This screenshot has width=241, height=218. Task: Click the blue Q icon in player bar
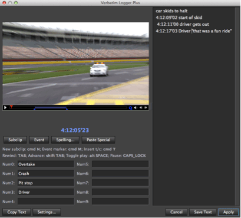point(130,108)
